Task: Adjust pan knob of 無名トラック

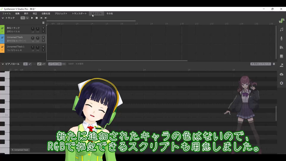Action: point(38,29)
